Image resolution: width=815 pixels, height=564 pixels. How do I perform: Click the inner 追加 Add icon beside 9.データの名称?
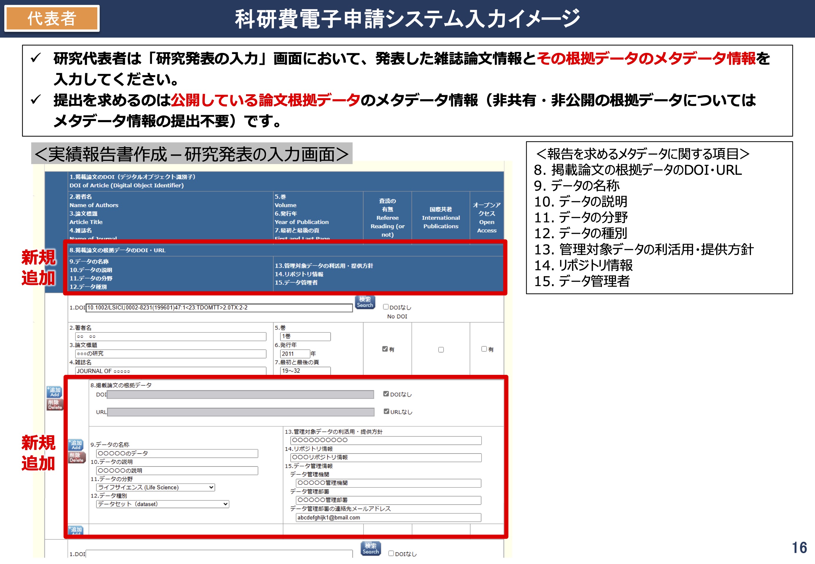tap(76, 445)
